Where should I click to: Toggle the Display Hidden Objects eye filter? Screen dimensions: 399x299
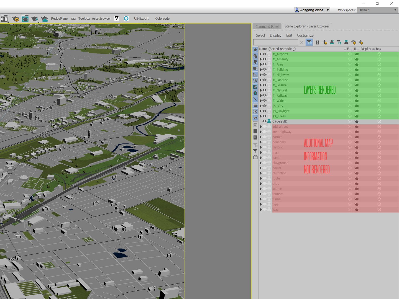coord(255,118)
